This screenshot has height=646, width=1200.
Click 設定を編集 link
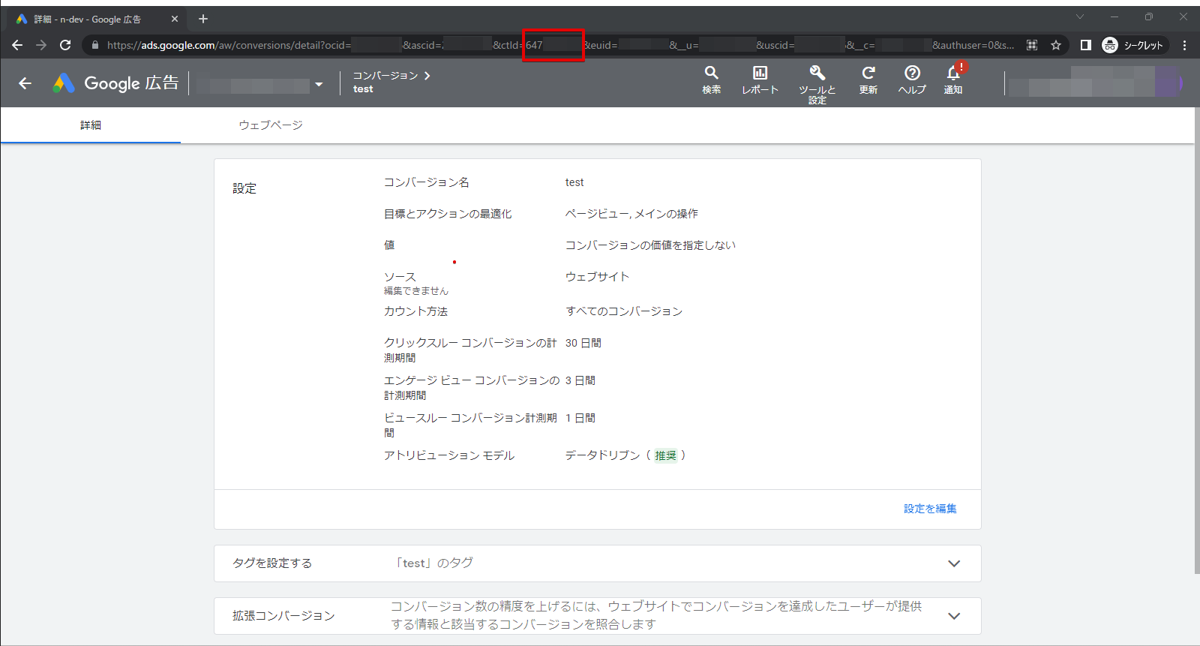[x=930, y=509]
